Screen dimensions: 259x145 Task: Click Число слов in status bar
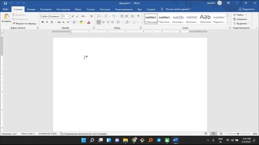[28, 134]
